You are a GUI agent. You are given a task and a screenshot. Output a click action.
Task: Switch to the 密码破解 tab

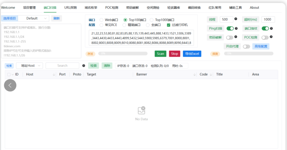(133, 7)
